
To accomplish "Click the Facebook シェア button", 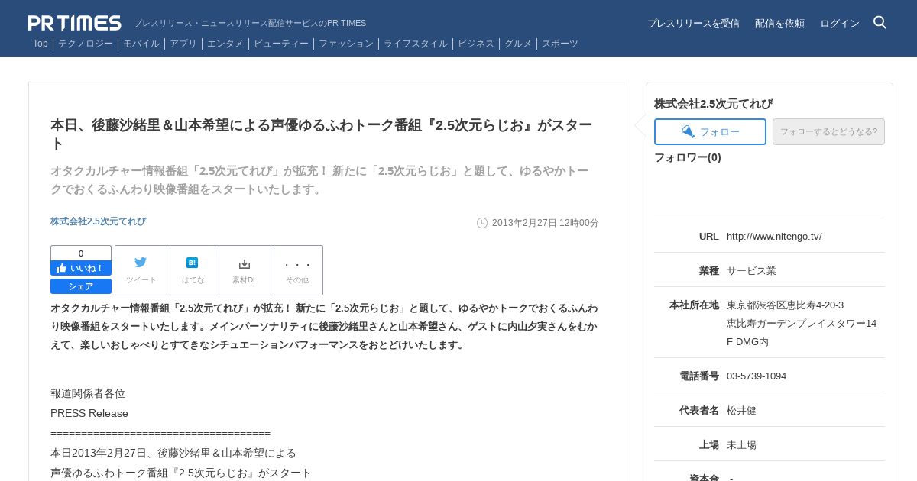I will click(x=81, y=286).
